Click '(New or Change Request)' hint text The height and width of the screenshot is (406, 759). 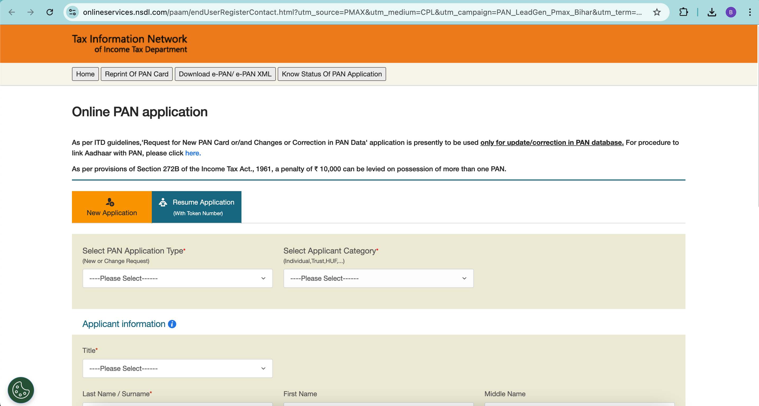116,261
